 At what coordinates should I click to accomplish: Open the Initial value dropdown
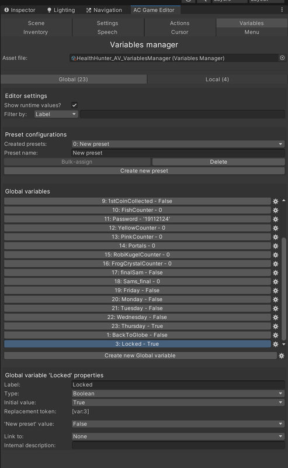point(178,402)
